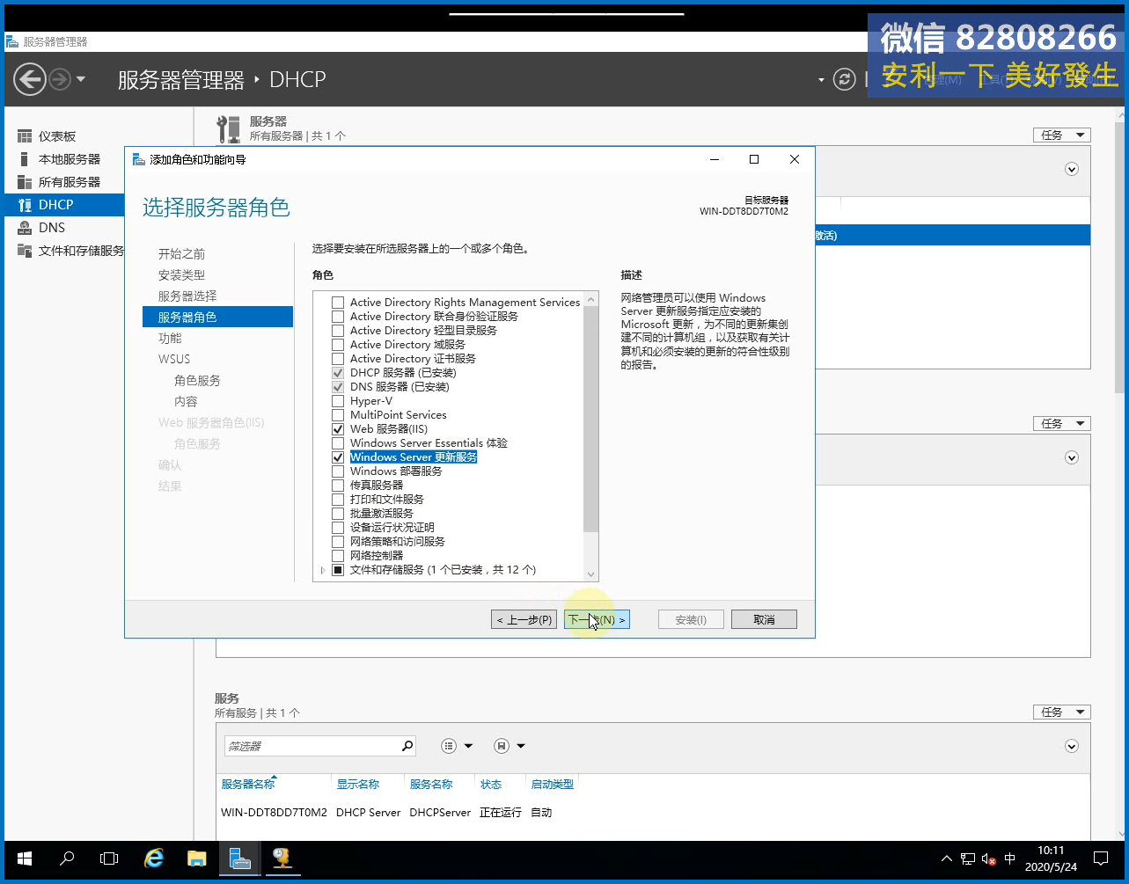Sort by 显示名称 column header
The height and width of the screenshot is (884, 1129).
point(357,784)
